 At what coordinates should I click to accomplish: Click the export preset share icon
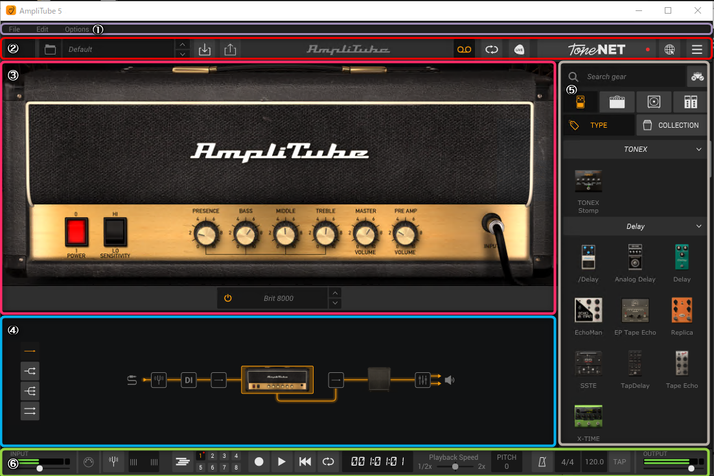point(229,49)
